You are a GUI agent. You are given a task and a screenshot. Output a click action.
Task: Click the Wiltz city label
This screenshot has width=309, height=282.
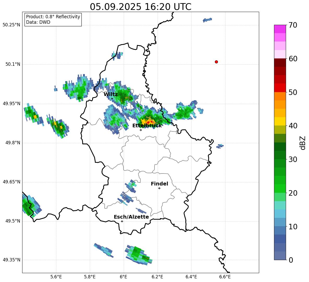[x=111, y=94]
